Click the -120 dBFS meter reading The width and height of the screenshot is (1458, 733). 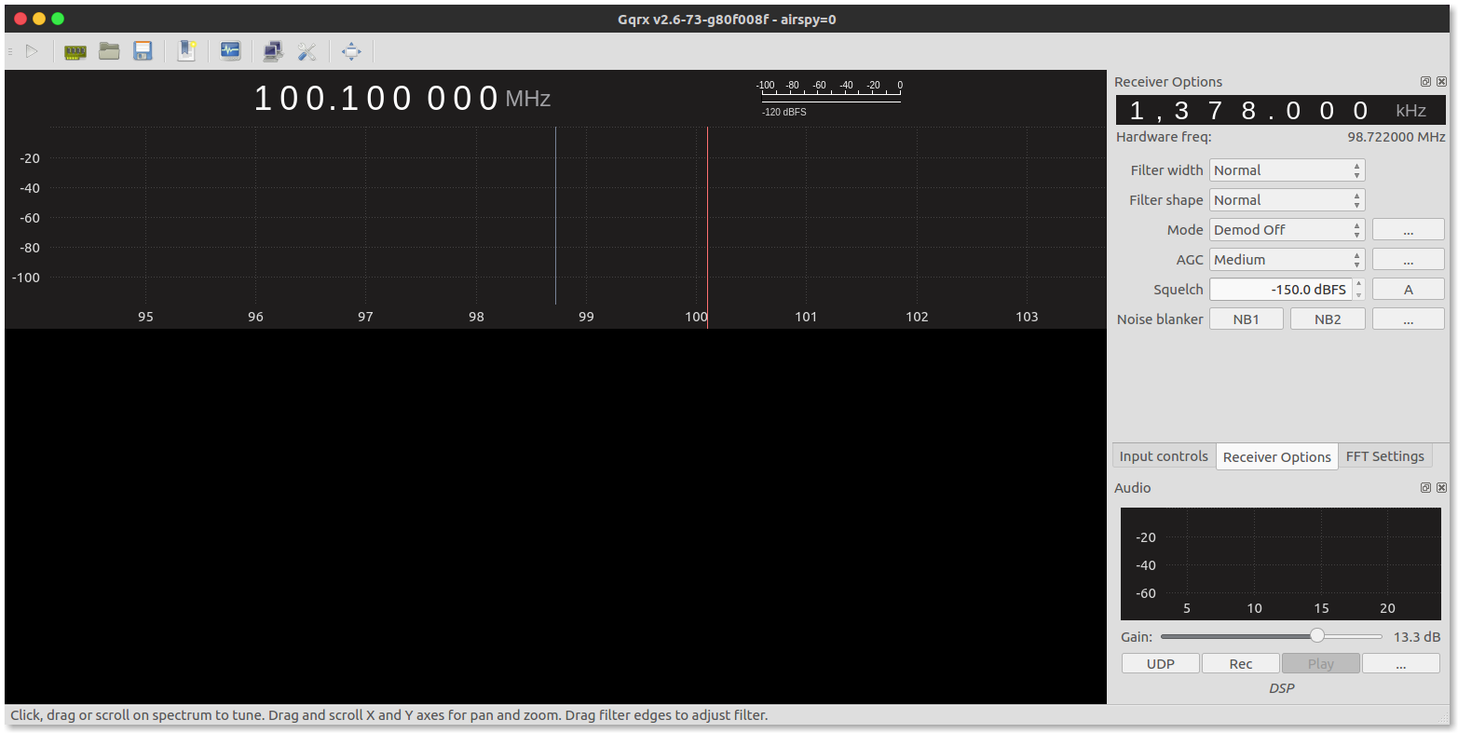pyautogui.click(x=784, y=112)
